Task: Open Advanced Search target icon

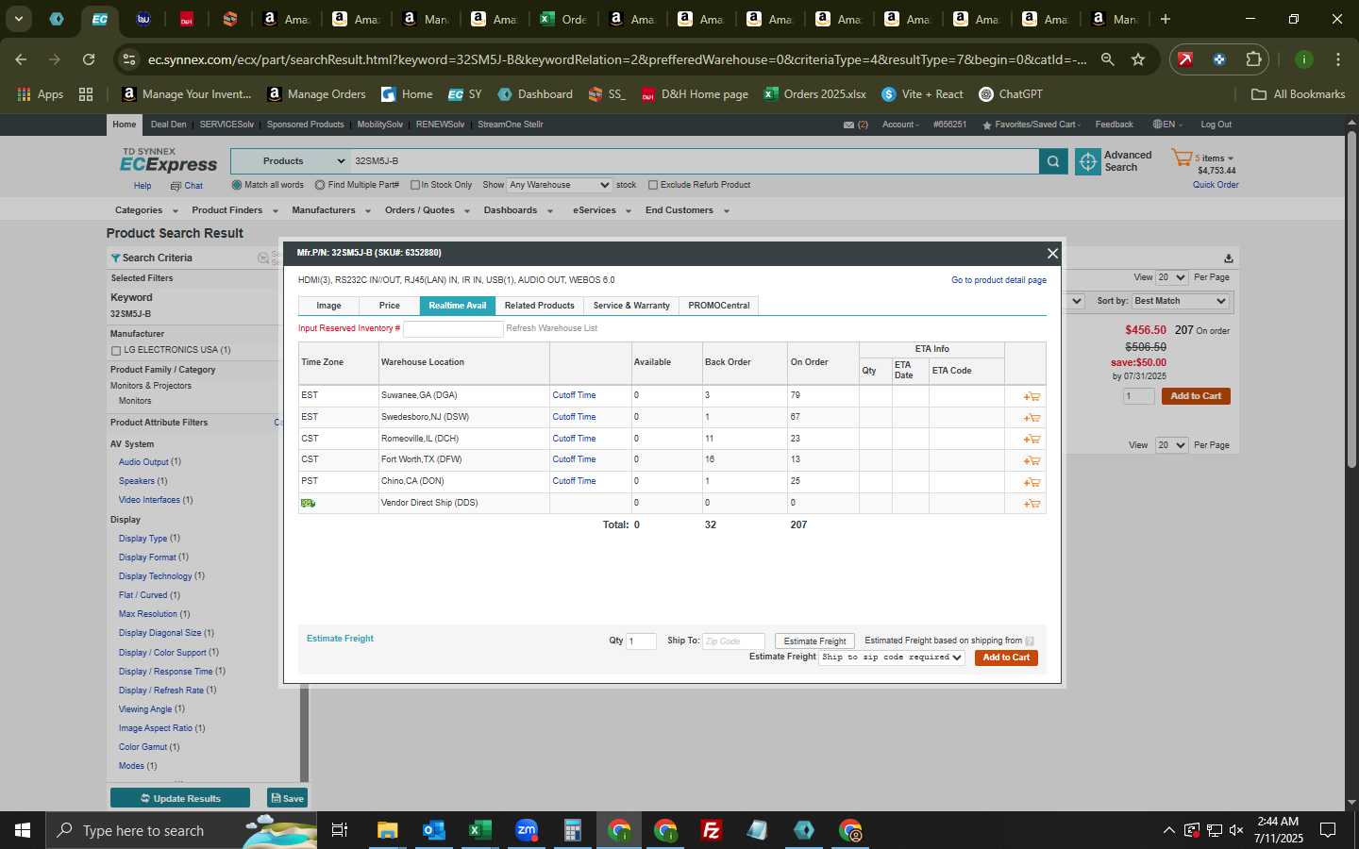Action: coord(1088,162)
